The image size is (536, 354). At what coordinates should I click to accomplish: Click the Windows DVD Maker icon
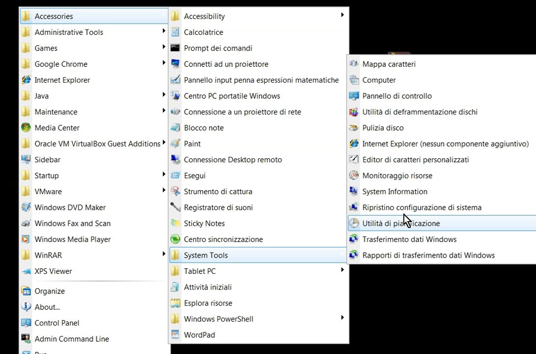pos(26,207)
